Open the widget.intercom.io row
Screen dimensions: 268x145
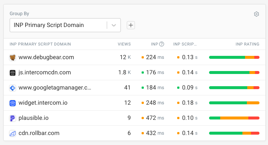(135, 103)
